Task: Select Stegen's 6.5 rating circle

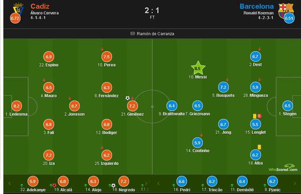Action: click(x=288, y=105)
